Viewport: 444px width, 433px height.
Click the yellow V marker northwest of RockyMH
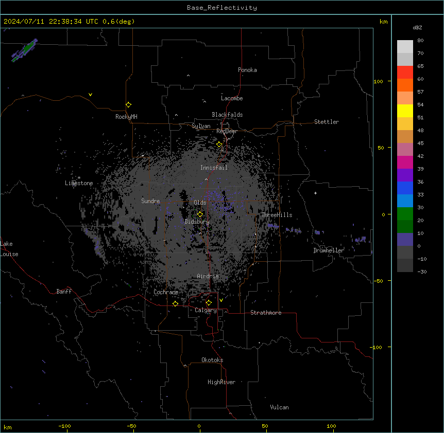click(90, 95)
